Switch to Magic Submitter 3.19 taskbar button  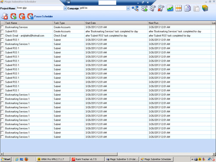[122, 159]
